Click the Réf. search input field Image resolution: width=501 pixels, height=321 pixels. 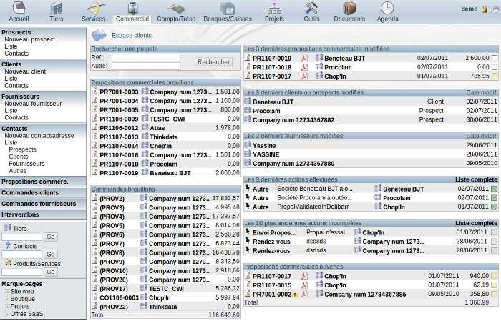point(145,57)
